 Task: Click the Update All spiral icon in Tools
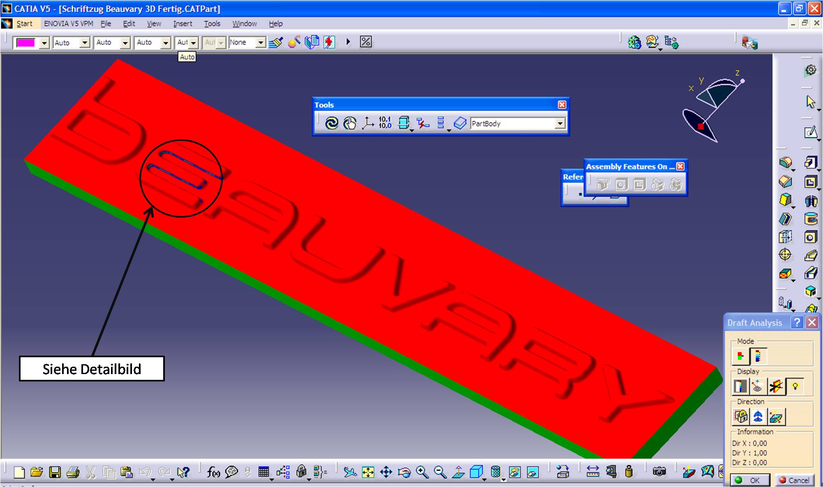(x=331, y=123)
